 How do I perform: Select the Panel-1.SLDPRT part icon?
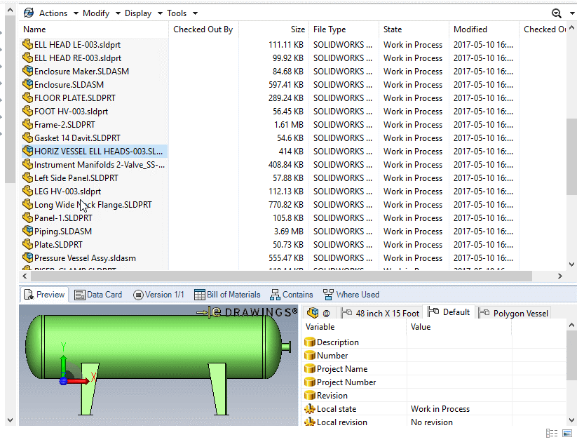pyautogui.click(x=27, y=217)
